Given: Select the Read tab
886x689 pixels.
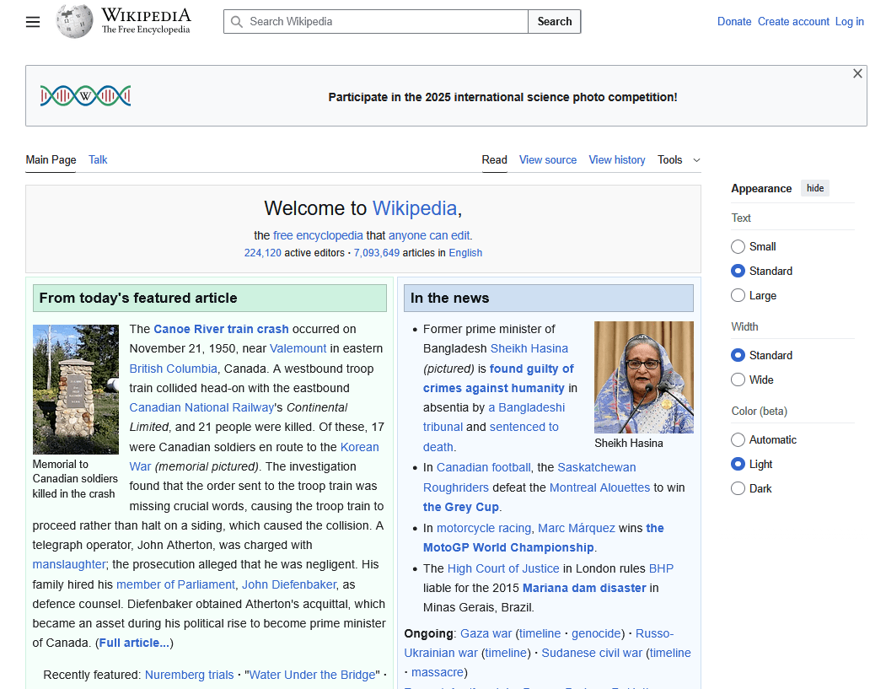Looking at the screenshot, I should click(494, 160).
